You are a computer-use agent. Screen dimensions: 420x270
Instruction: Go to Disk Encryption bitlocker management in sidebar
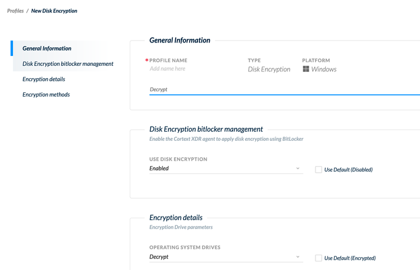click(x=68, y=63)
